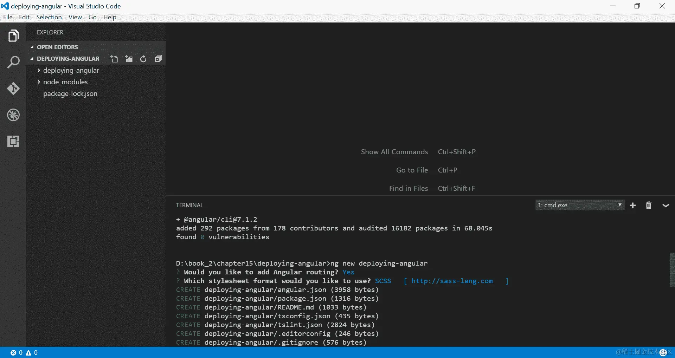Click the warnings count in status bar
This screenshot has height=358, width=675.
pyautogui.click(x=32, y=353)
